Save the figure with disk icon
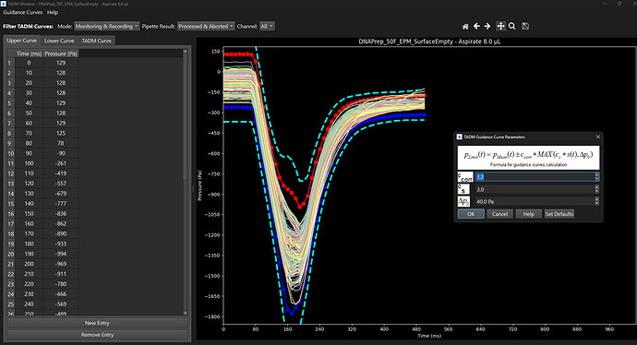 pos(525,27)
